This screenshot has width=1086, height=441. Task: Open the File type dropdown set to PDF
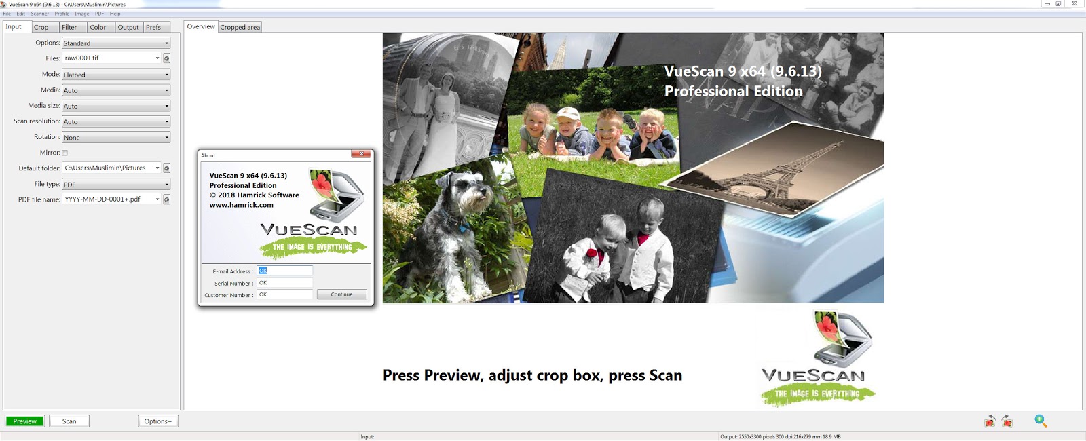pyautogui.click(x=116, y=184)
